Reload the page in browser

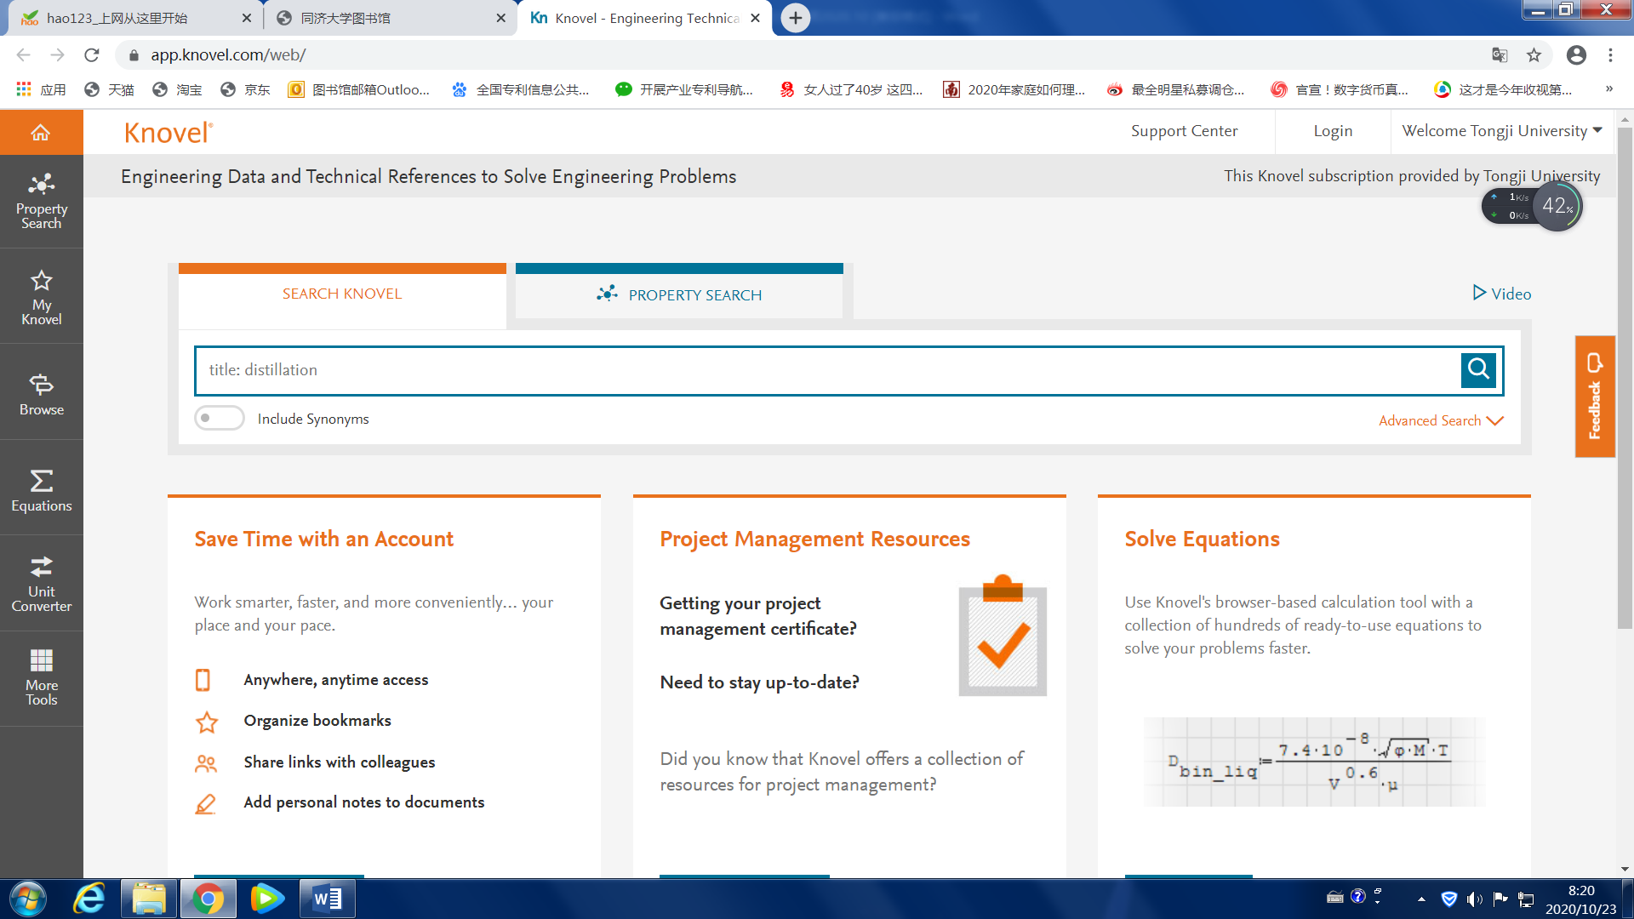click(92, 54)
